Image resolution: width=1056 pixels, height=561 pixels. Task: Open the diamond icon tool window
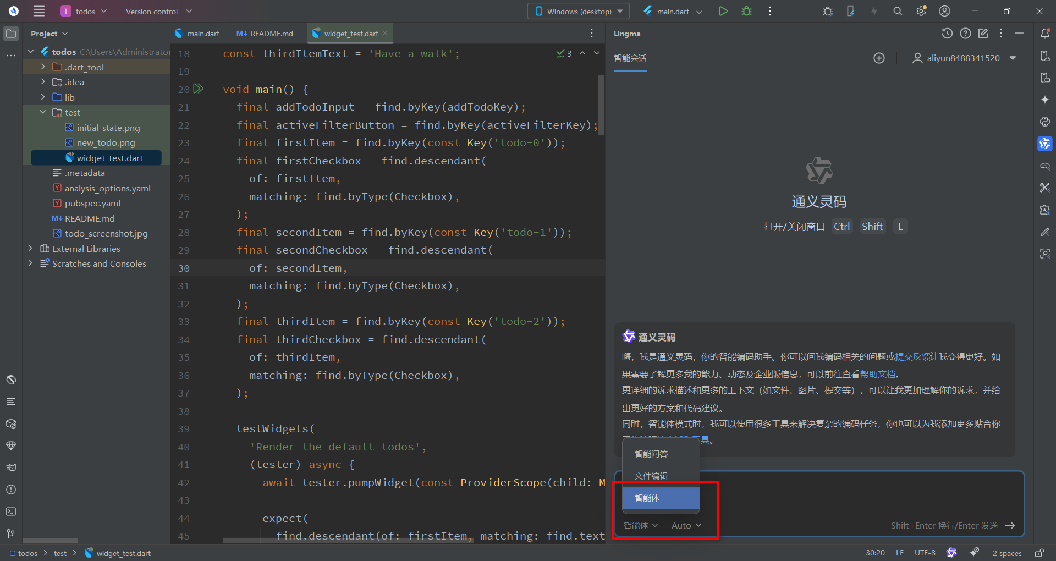click(x=11, y=446)
